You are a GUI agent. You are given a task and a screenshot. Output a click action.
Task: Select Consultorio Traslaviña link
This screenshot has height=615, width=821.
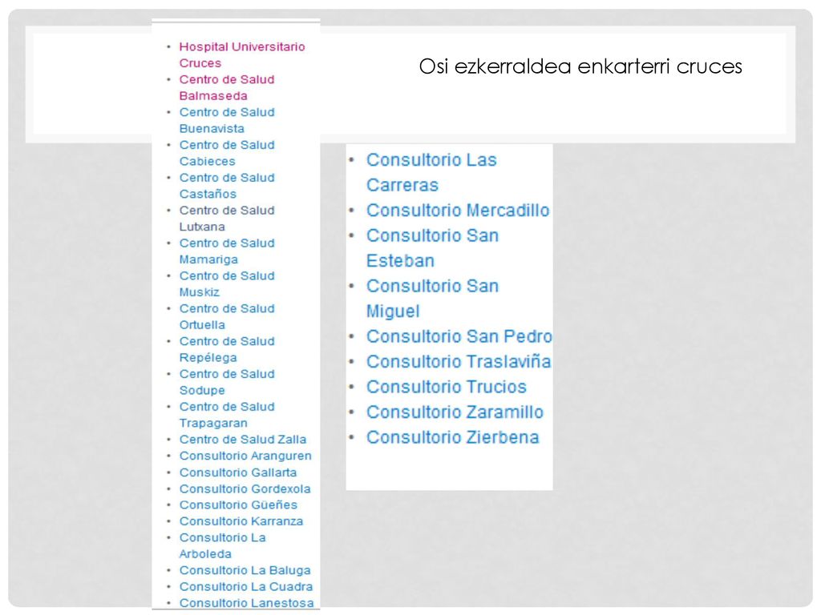click(x=459, y=361)
